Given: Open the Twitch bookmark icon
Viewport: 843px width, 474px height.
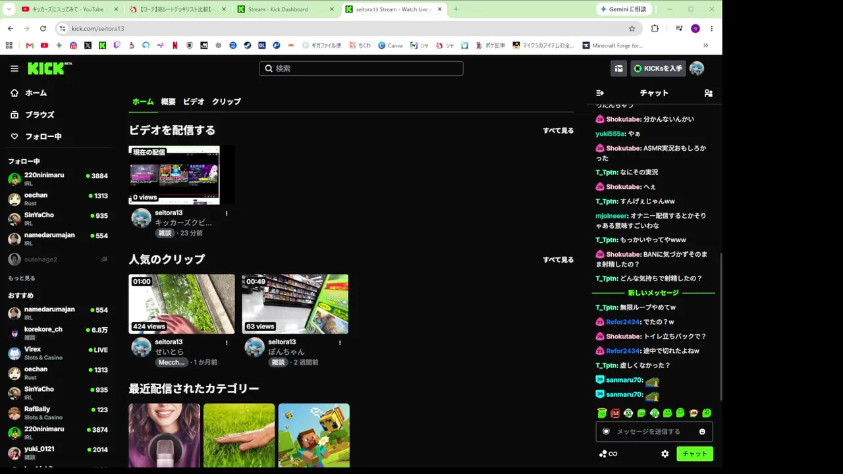Looking at the screenshot, I should (117, 45).
